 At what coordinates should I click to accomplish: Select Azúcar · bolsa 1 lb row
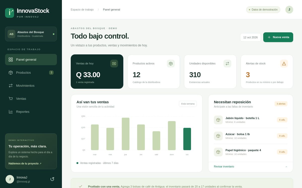click(251, 136)
